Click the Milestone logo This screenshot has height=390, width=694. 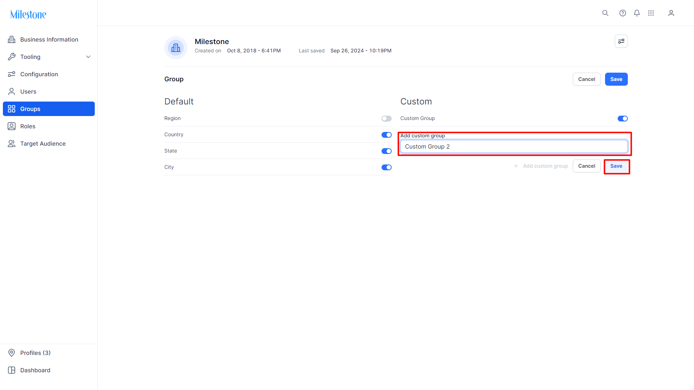pos(28,14)
